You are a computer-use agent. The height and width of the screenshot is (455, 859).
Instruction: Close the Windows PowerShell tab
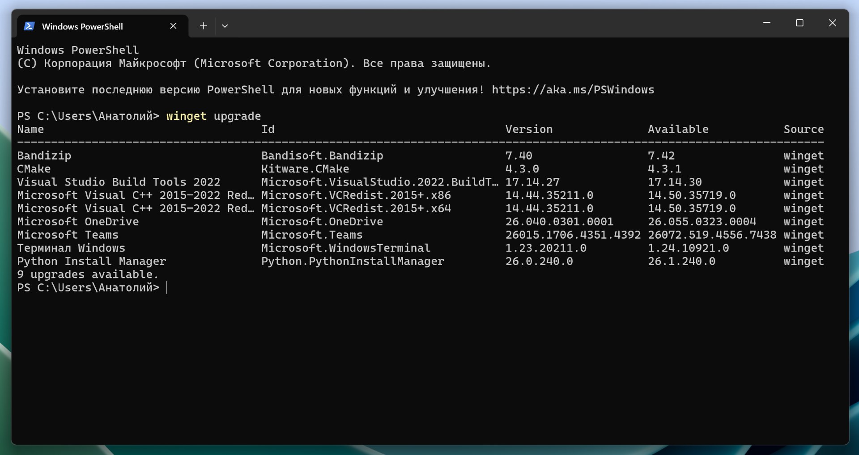click(173, 26)
